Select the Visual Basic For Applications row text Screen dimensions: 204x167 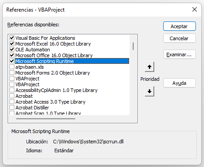click(45, 38)
